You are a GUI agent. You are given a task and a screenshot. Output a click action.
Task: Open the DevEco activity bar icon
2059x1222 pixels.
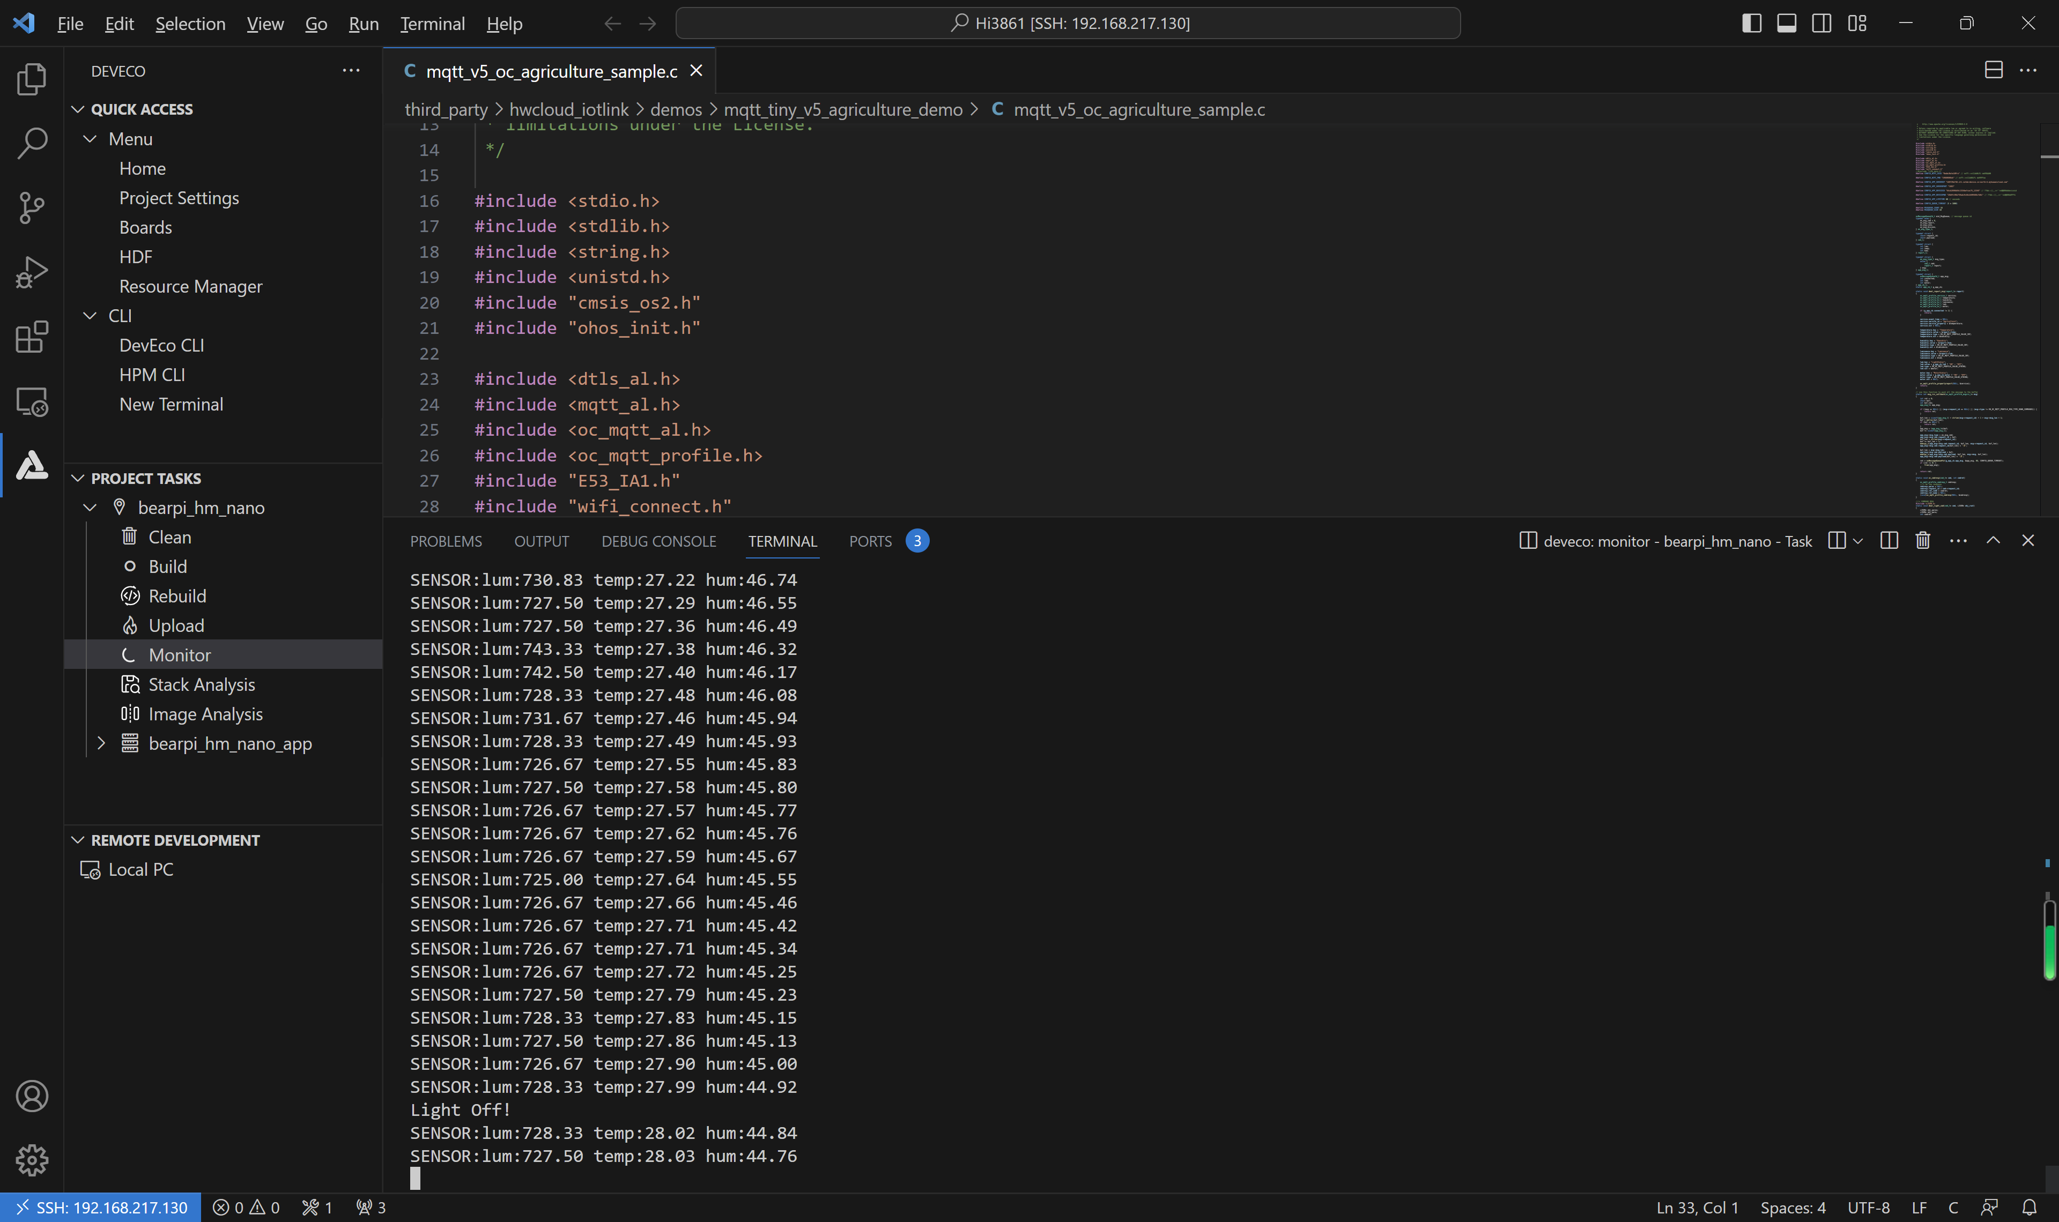pos(31,465)
